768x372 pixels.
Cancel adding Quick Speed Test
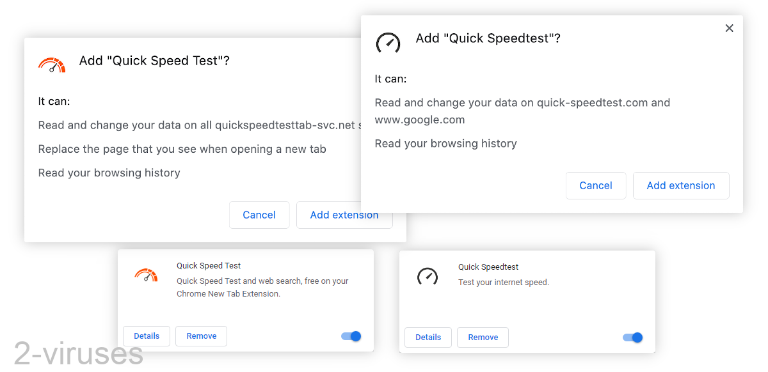[x=259, y=215]
